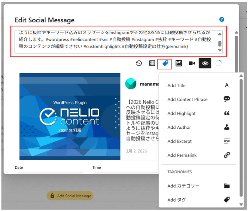Viewport: 248px width, 211px height.
Task: Click the image picture icon in toolbar
Action: click(179, 63)
